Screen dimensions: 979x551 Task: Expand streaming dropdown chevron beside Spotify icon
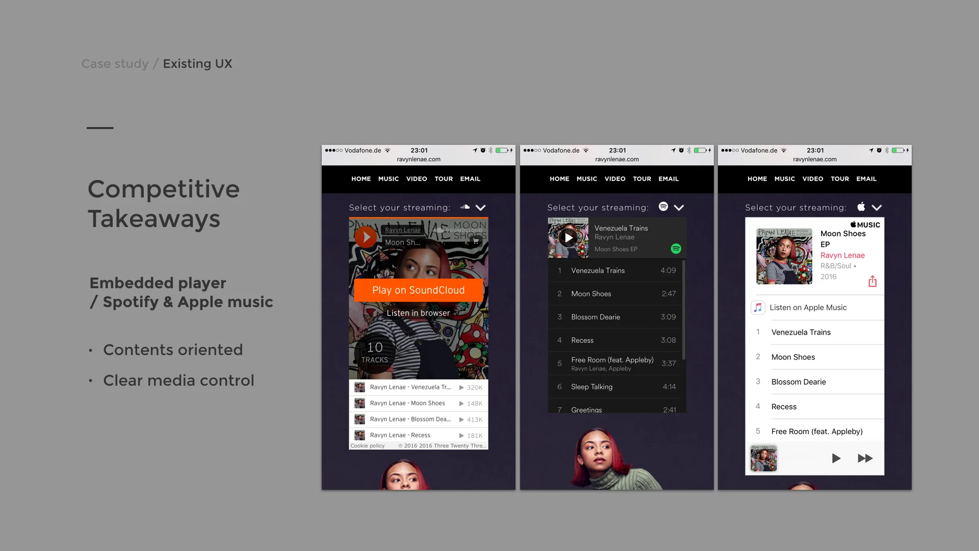click(679, 208)
